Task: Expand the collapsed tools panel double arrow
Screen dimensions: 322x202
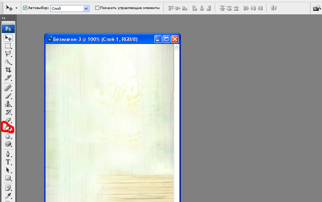Action: [4, 18]
